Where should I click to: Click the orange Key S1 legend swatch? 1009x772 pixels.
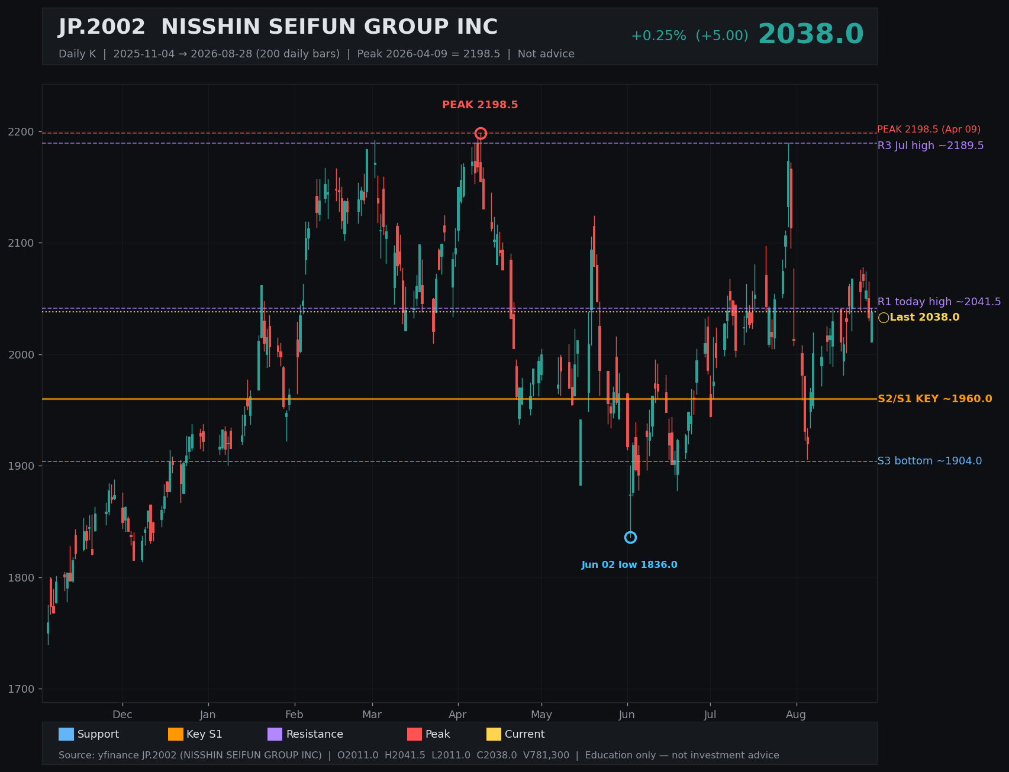(x=176, y=734)
